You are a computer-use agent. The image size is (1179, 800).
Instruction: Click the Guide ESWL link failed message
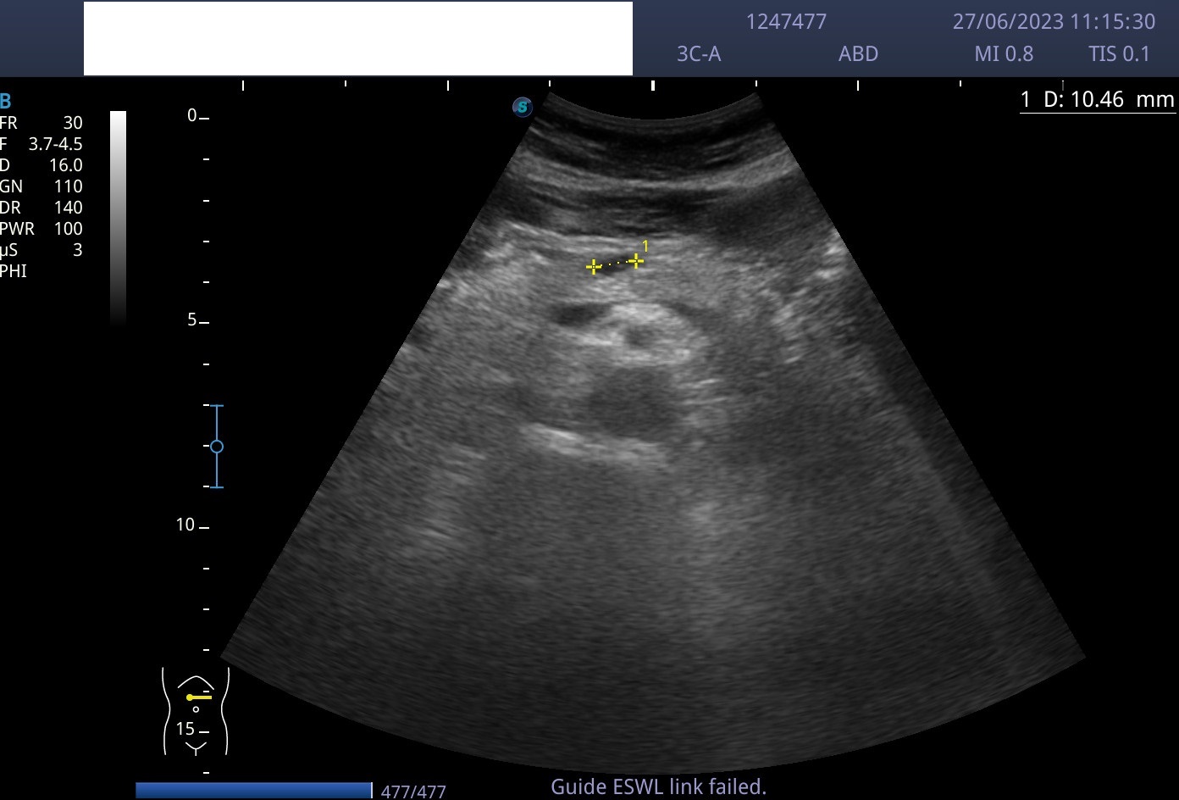tap(658, 786)
